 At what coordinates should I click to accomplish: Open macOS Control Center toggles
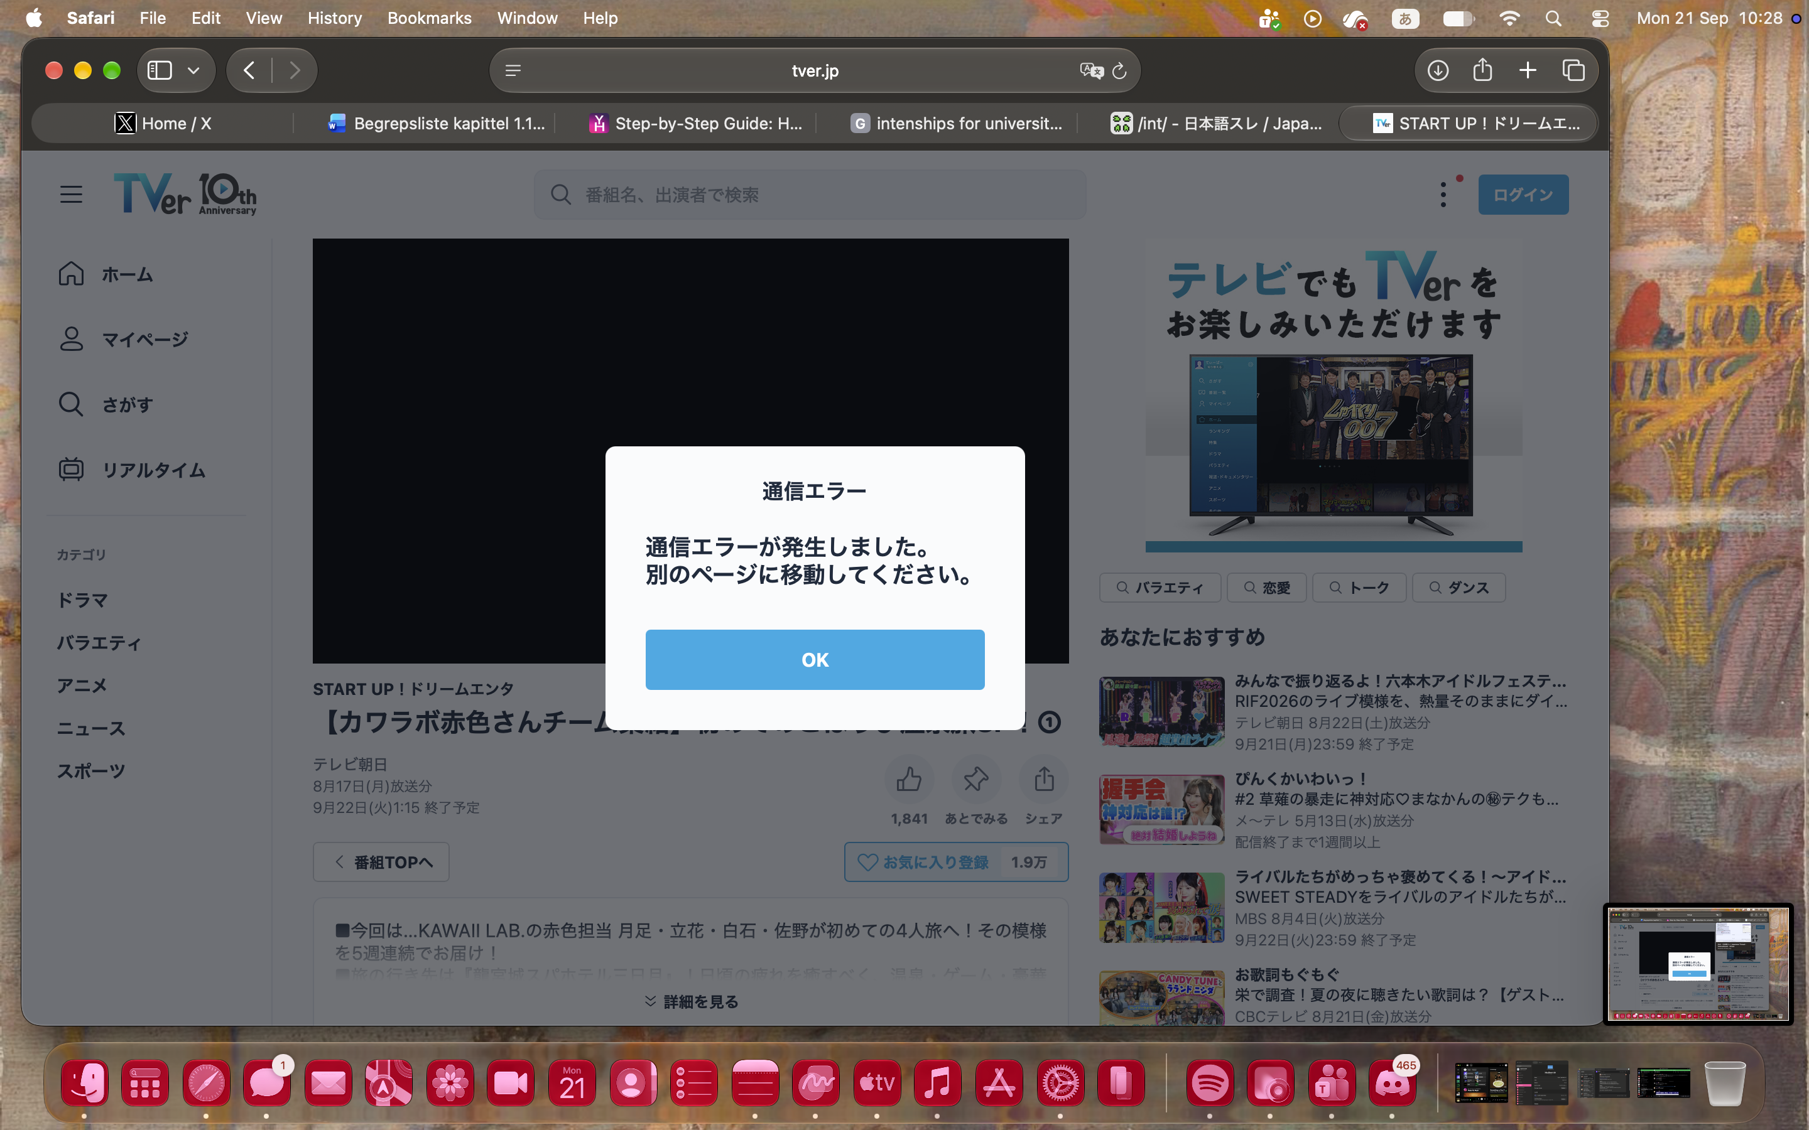pos(1600,18)
